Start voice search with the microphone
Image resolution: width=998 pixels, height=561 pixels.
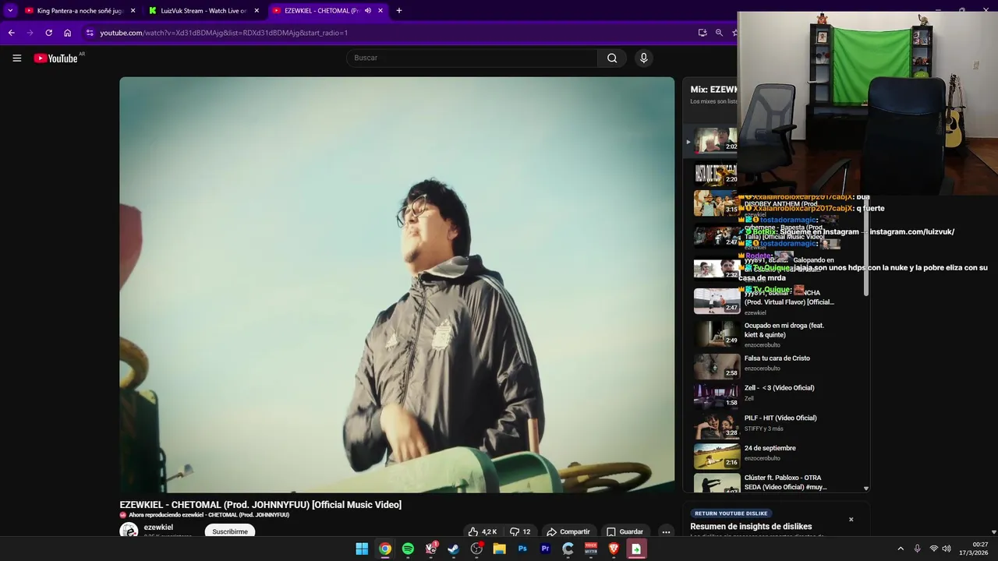coord(643,58)
